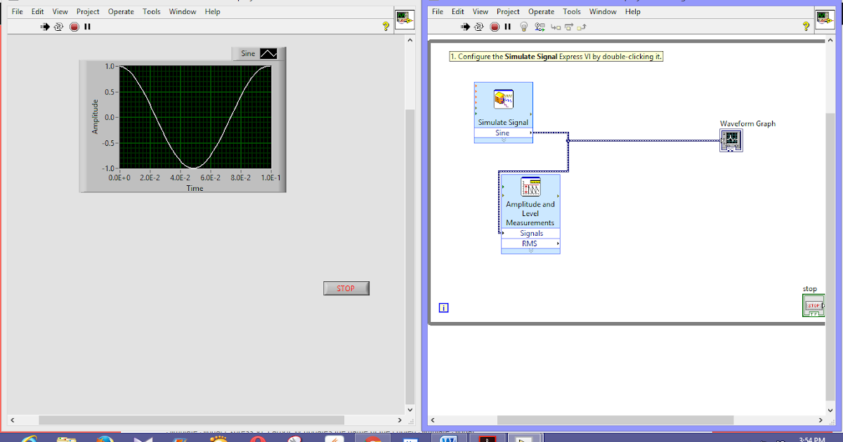Open the Operate menu

click(x=120, y=11)
